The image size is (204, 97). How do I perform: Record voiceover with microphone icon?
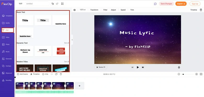(x=179, y=67)
